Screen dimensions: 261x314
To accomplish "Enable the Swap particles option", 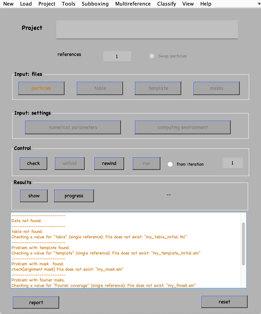I will point(152,56).
